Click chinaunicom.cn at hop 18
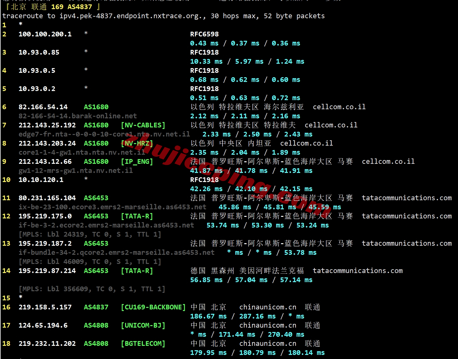Image resolution: width=458 pixels, height=359 pixels. point(268,344)
